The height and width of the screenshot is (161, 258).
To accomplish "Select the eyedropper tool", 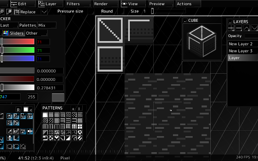I will [10, 131].
